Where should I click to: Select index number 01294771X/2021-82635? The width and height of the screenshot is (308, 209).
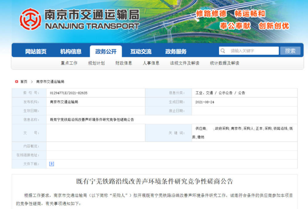69,93
